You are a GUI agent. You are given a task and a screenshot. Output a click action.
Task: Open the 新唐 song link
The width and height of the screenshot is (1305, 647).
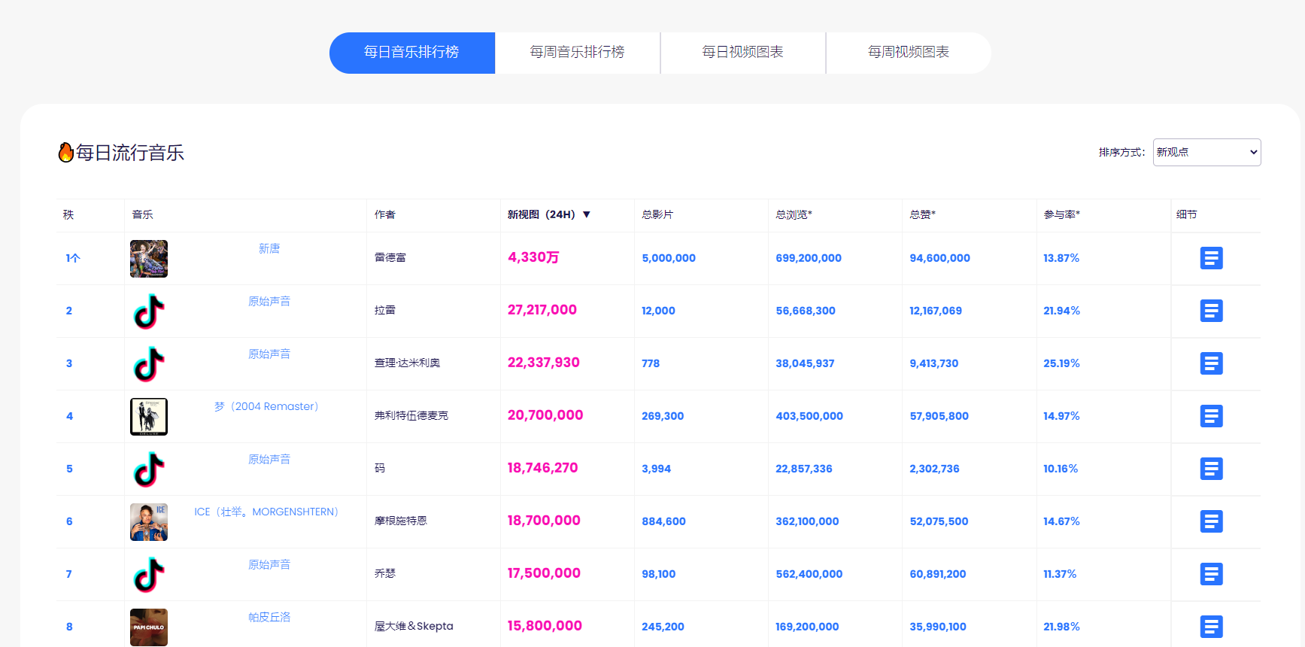(269, 248)
